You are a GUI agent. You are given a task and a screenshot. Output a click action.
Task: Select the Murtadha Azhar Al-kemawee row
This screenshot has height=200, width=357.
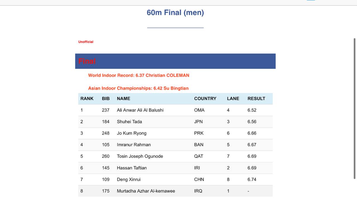(x=175, y=191)
